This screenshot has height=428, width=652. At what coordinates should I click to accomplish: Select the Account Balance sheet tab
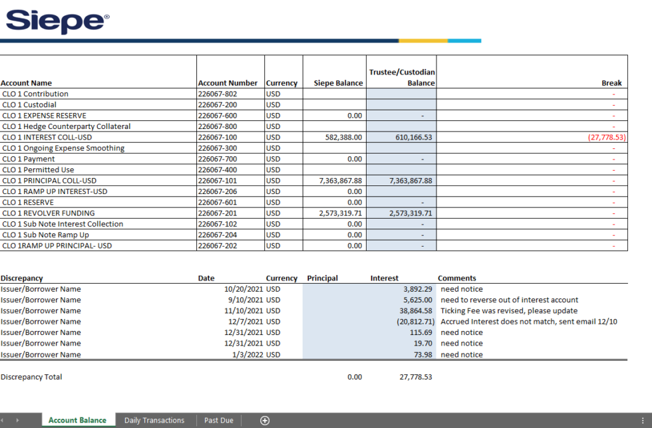click(78, 420)
